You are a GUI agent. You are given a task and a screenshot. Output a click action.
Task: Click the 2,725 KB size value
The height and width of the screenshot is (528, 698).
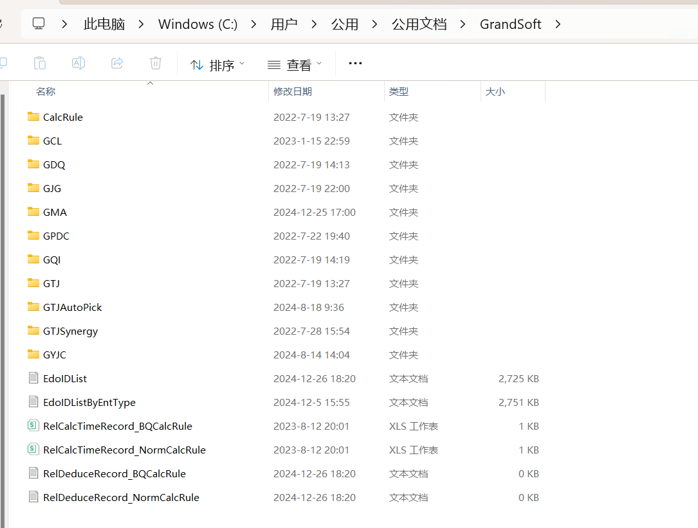coord(519,379)
